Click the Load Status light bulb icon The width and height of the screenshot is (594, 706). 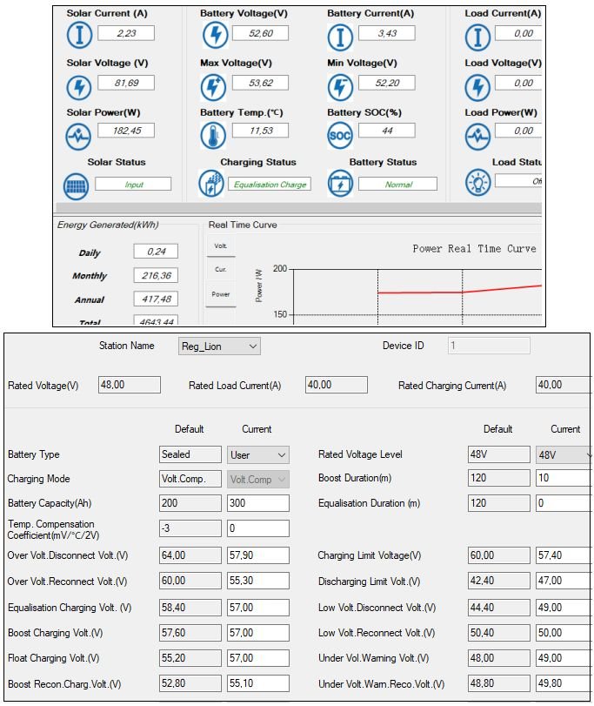tap(477, 182)
